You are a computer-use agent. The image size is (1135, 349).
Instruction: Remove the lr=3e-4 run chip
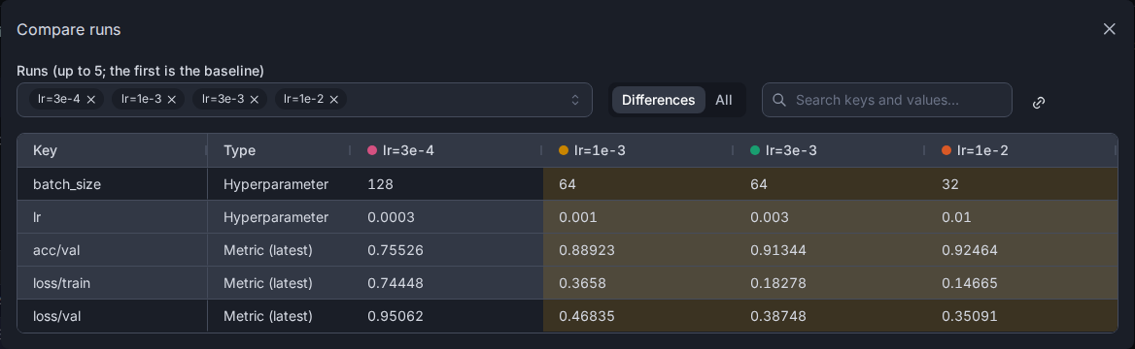pyautogui.click(x=91, y=100)
